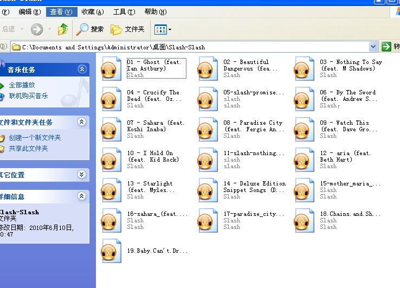The width and height of the screenshot is (400, 288).
Task: Click the file name 01 - Ghost (feat. Ian Astbury)
Action: click(x=154, y=65)
